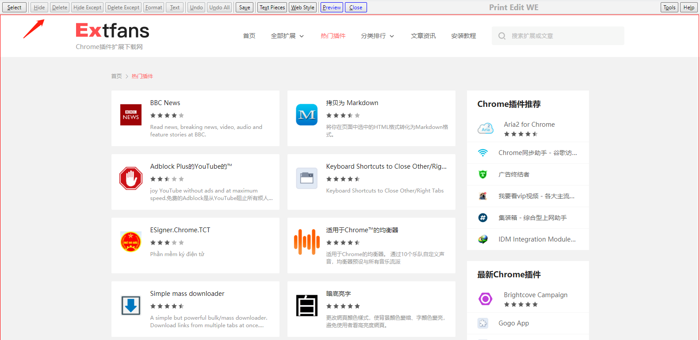The width and height of the screenshot is (700, 340).
Task: Click the 热门插件 breadcrumb link
Action: point(142,76)
